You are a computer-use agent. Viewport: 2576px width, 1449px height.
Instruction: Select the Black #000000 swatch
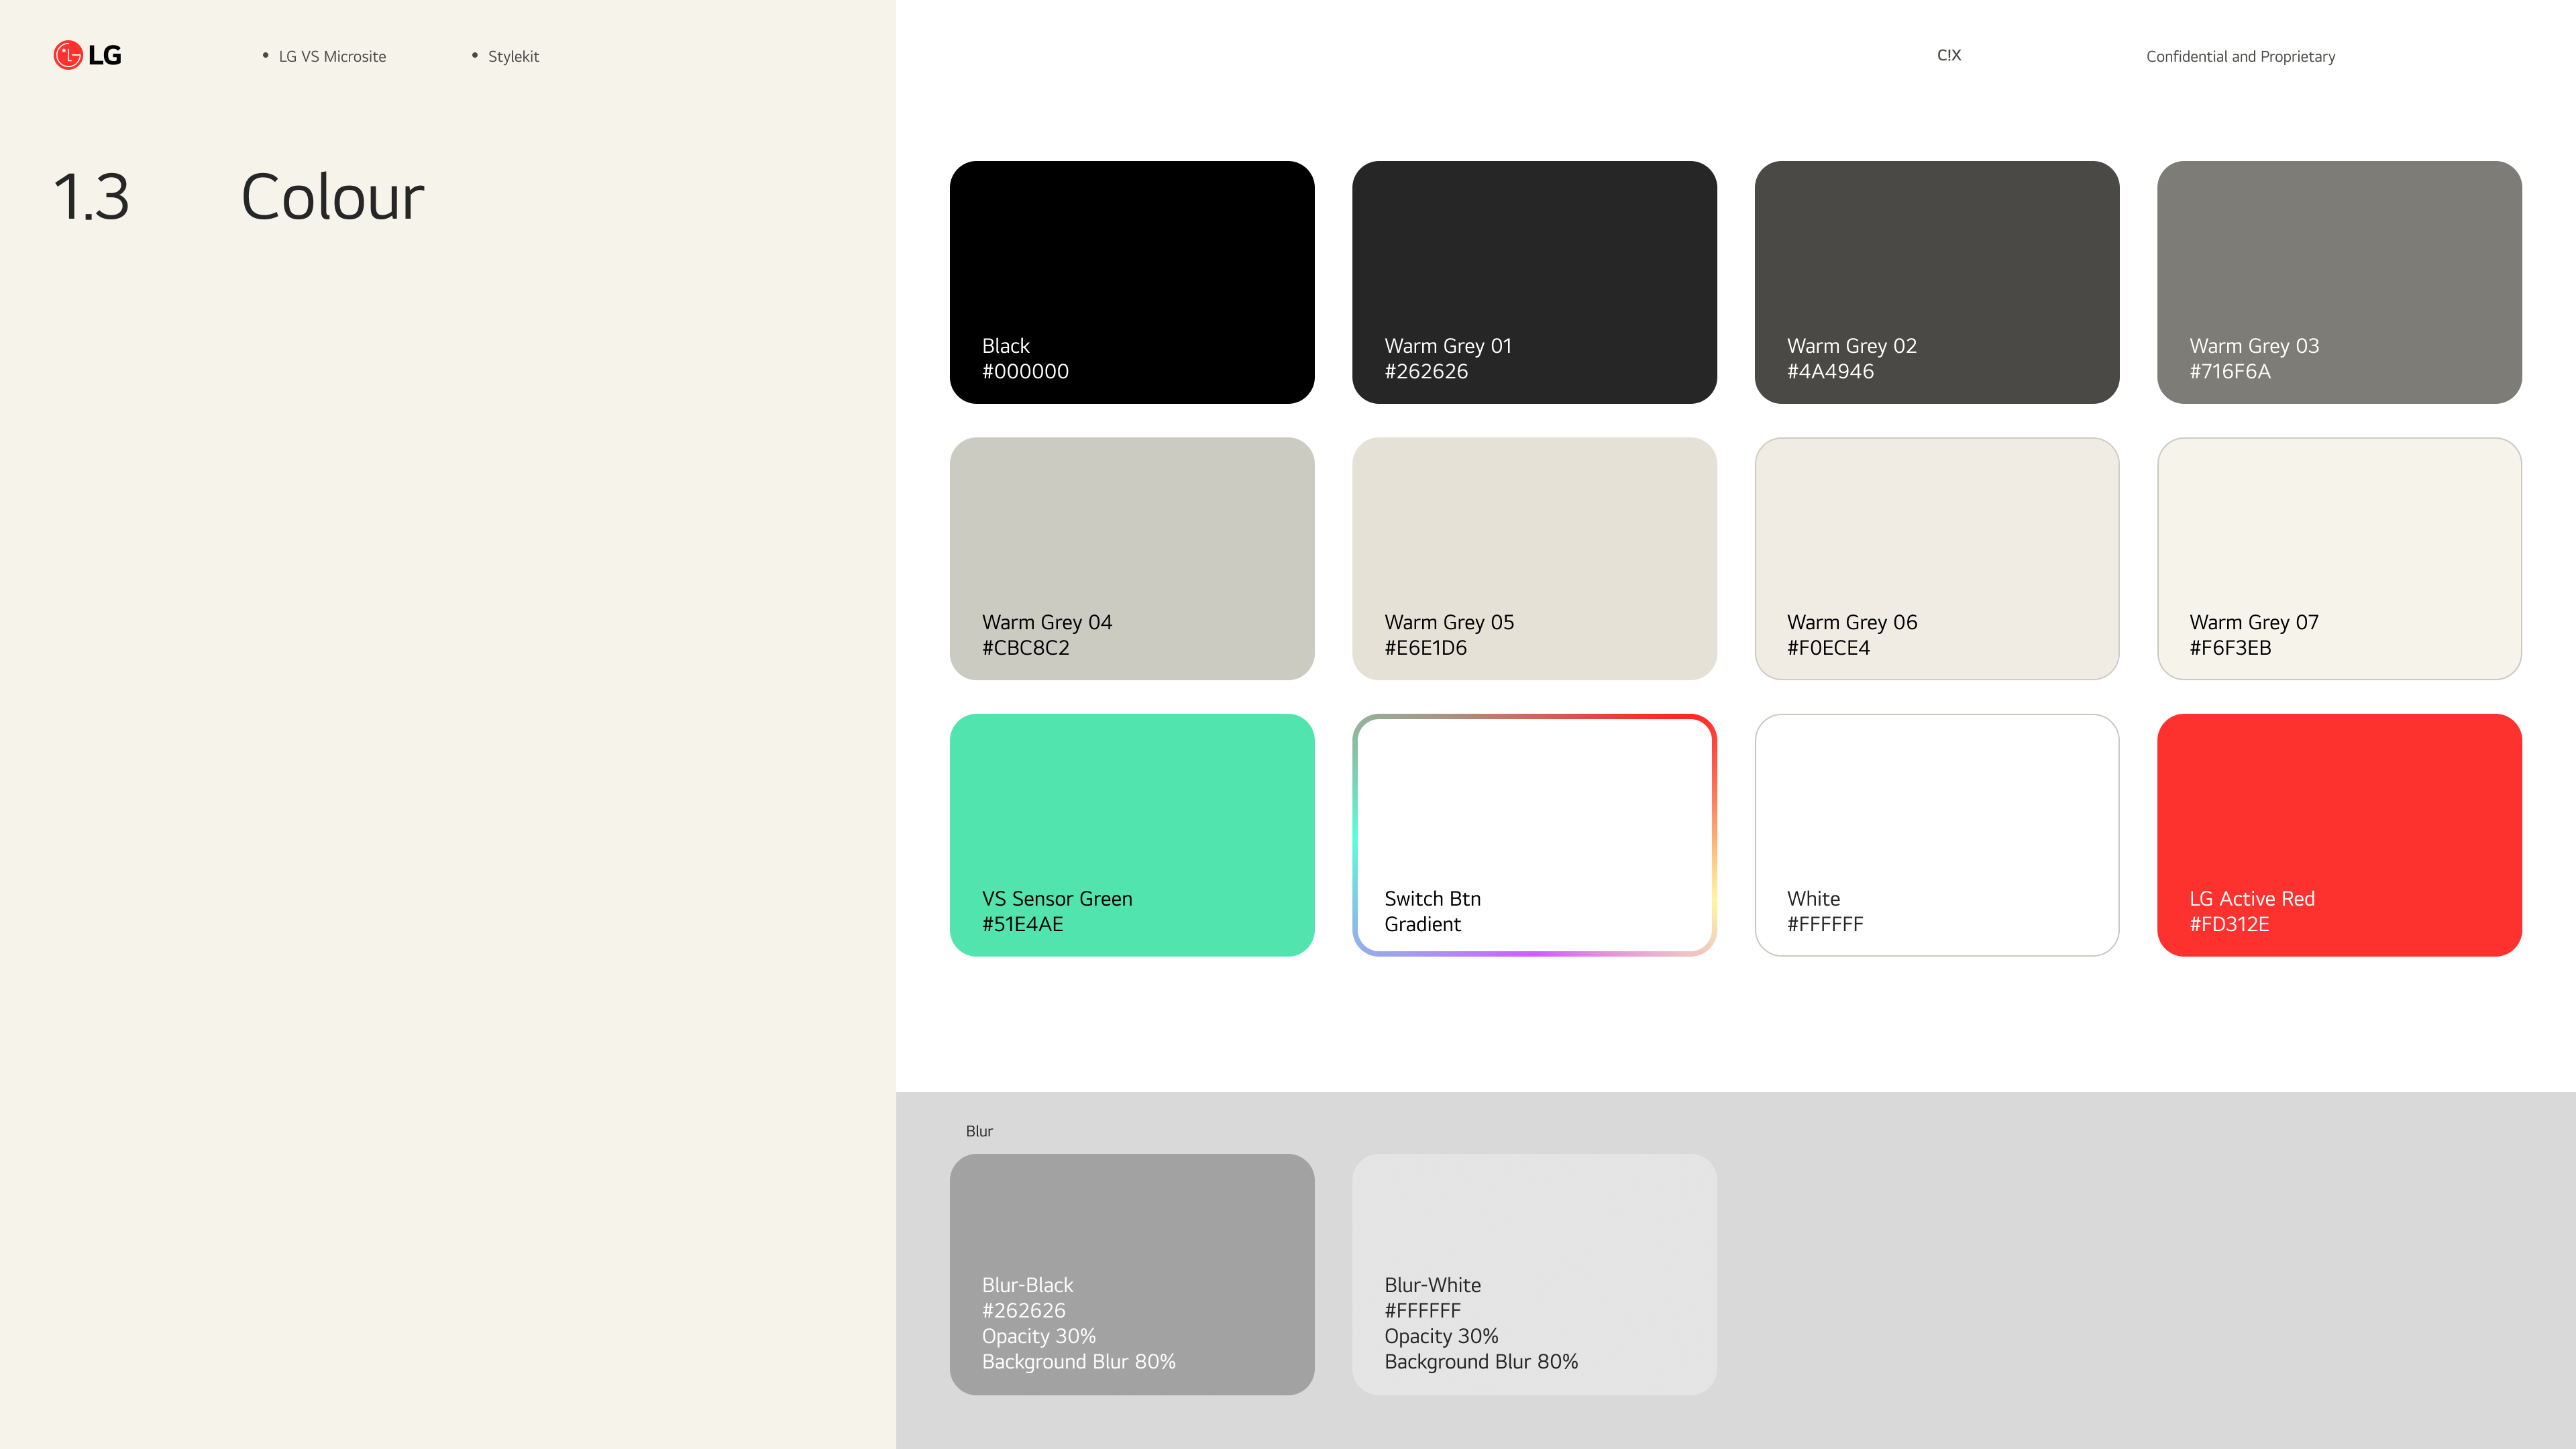pyautogui.click(x=1131, y=282)
